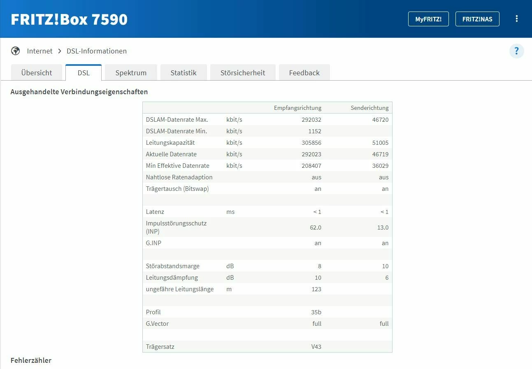
Task: Click the ms unit in the Latenz row
Action: click(x=230, y=212)
